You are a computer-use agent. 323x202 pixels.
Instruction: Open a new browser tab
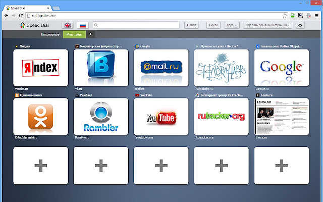(x=56, y=8)
